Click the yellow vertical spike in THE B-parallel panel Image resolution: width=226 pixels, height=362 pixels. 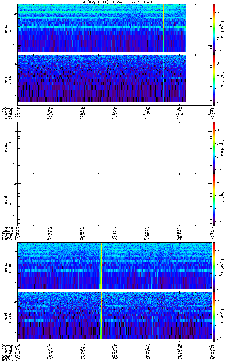pos(101,316)
